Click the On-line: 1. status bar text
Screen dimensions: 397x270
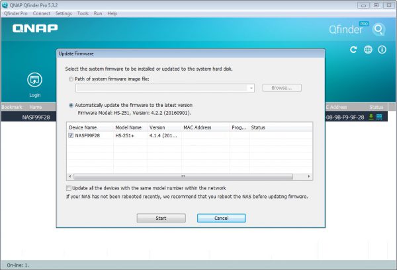coord(18,265)
